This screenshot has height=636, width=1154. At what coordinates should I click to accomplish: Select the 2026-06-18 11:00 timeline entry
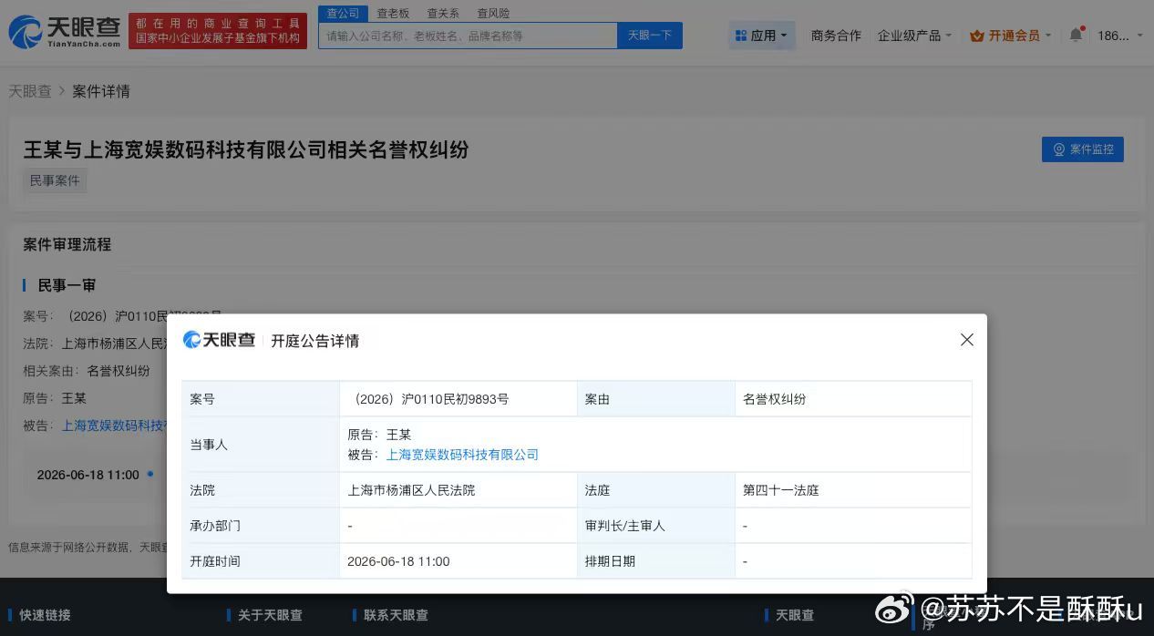(x=88, y=475)
